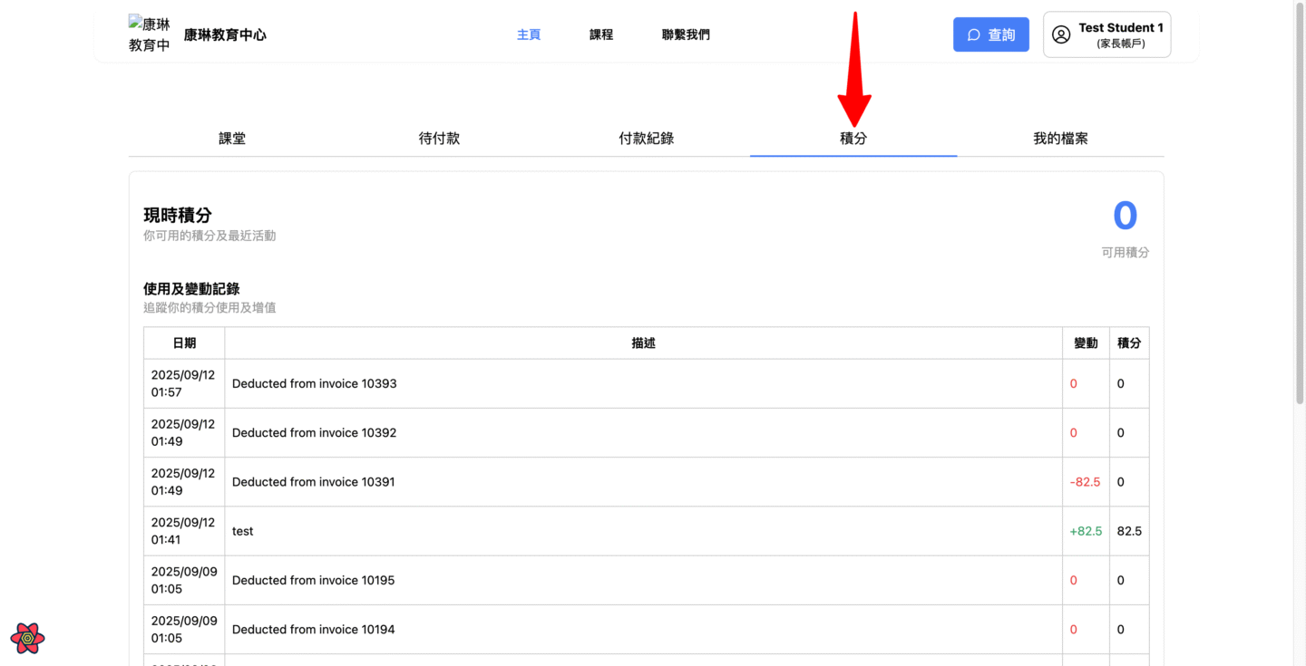This screenshot has height=666, width=1306.
Task: Click the speech bubble icon beside 查詢
Action: (x=974, y=34)
